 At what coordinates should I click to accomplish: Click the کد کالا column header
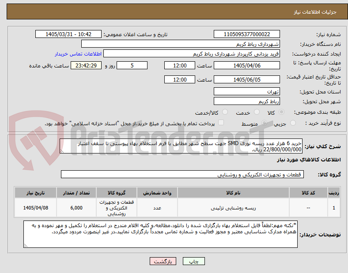(308, 193)
